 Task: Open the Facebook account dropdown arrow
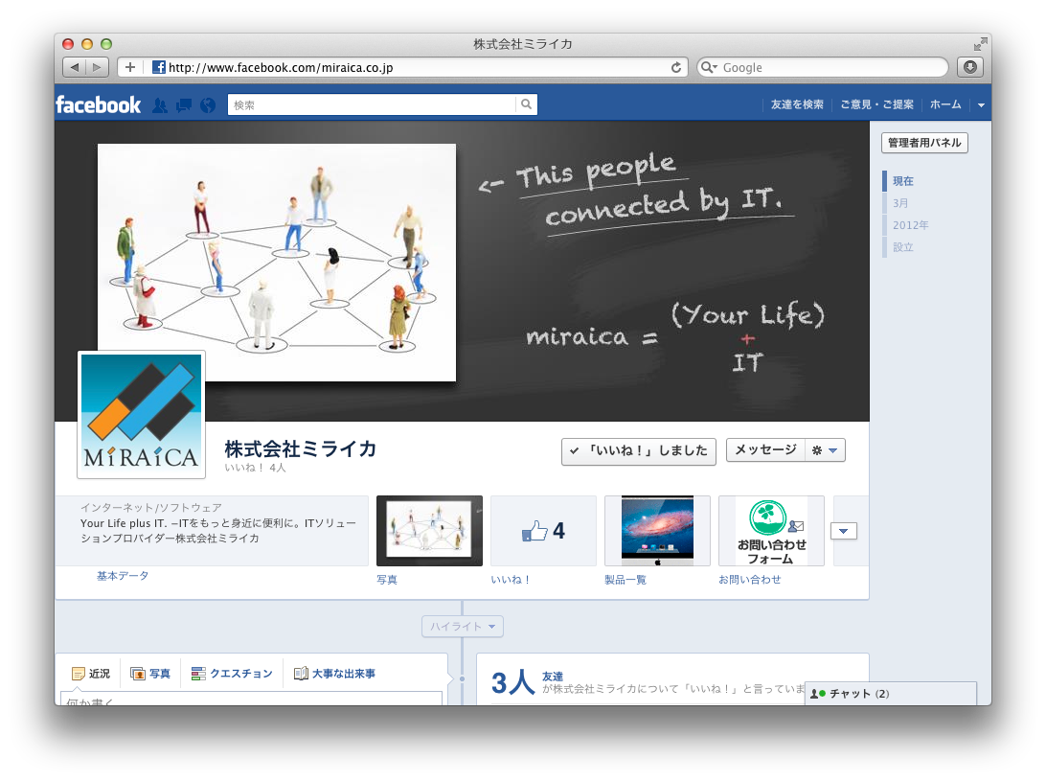[x=981, y=104]
